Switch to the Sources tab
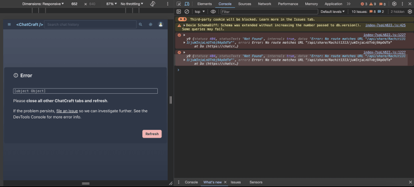The image size is (414, 187). click(245, 4)
